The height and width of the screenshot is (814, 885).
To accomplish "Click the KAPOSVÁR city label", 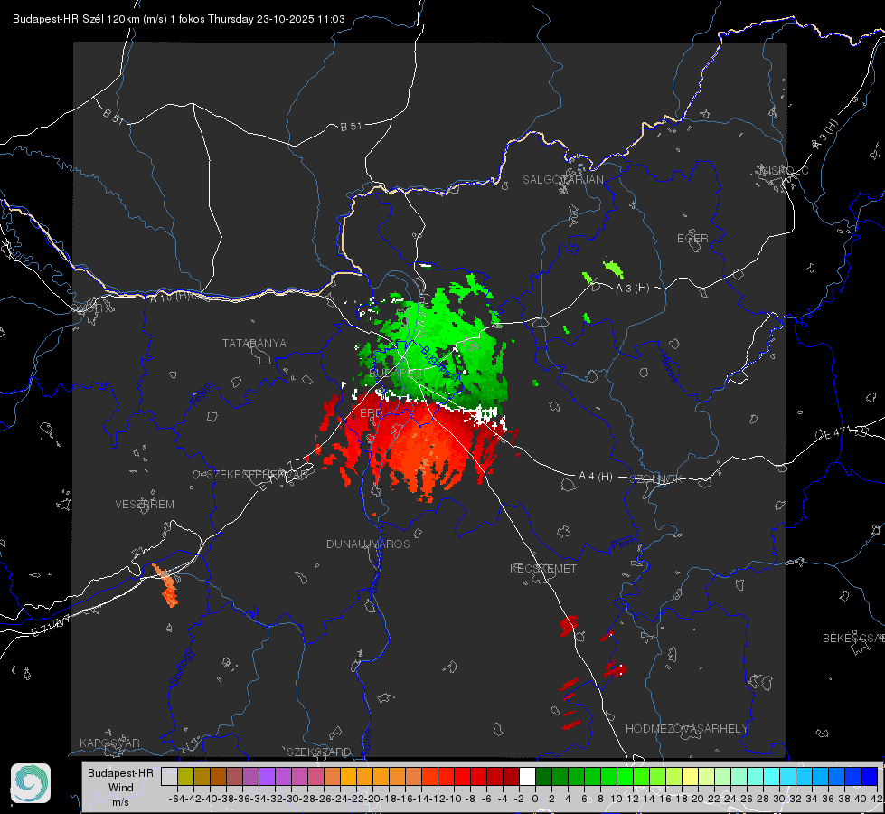I will coord(109,743).
